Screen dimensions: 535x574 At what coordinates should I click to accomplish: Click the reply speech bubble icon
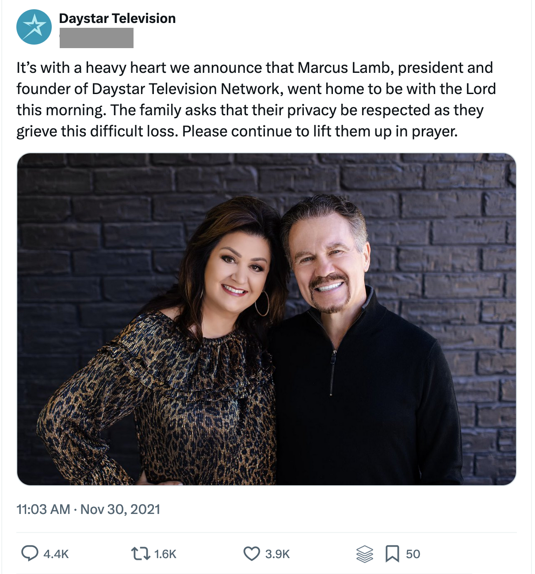[30, 553]
